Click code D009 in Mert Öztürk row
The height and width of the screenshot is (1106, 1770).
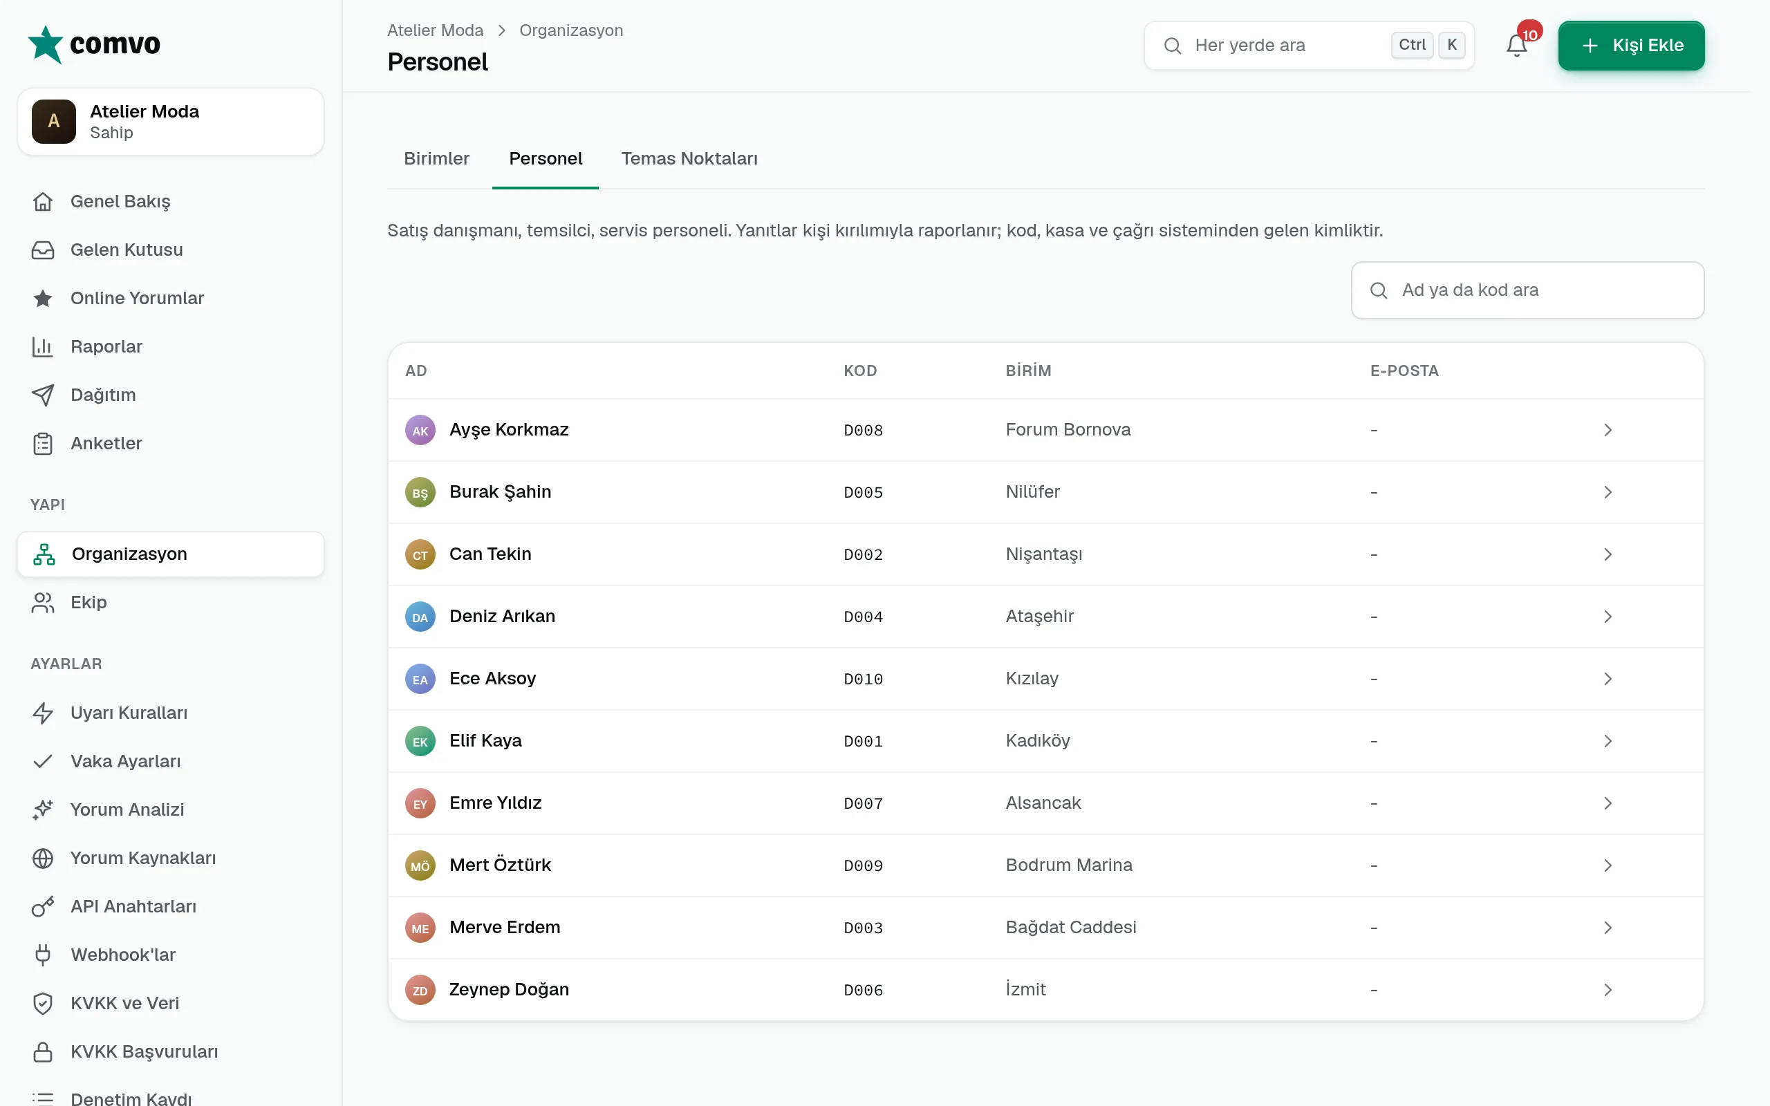click(863, 865)
